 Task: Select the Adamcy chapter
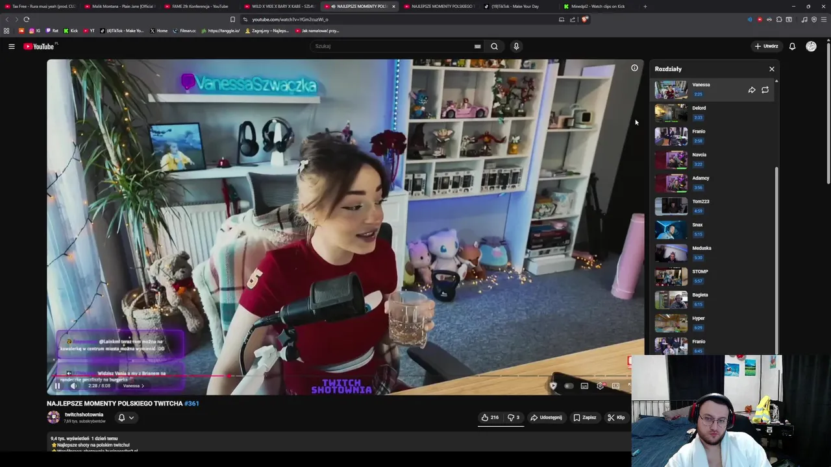(x=713, y=183)
